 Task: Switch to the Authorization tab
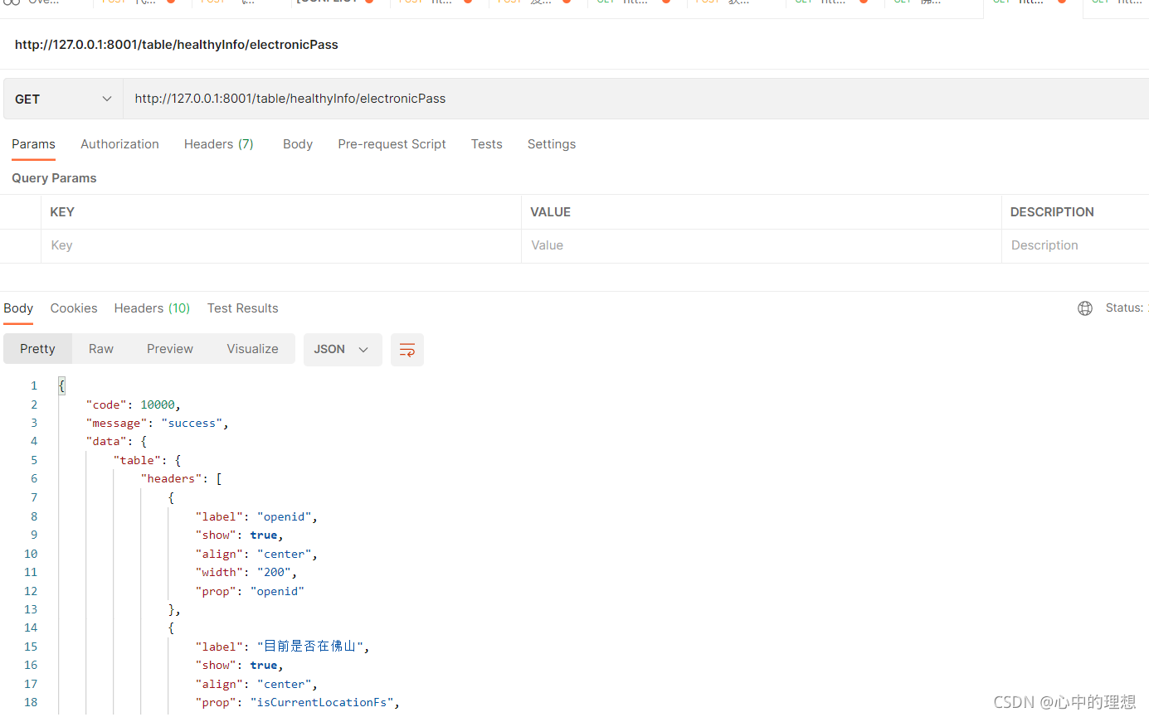(119, 143)
